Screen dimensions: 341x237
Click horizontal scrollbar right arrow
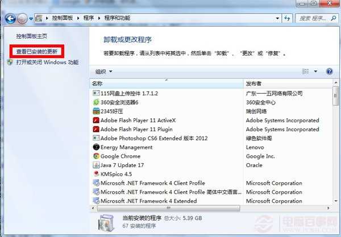click(x=328, y=208)
